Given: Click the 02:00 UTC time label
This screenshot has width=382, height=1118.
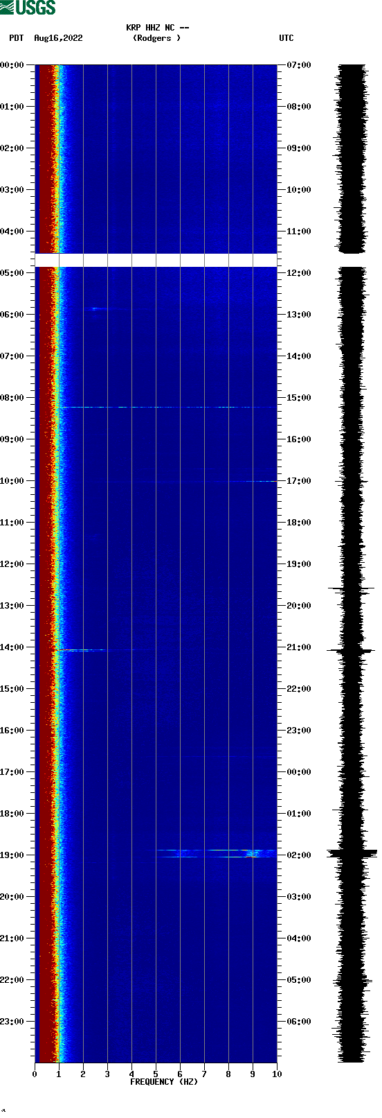Looking at the screenshot, I should click(x=299, y=855).
